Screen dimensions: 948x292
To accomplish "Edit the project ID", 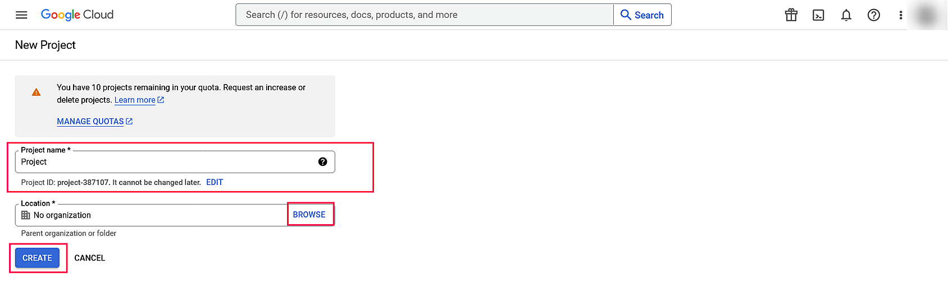I will (215, 183).
